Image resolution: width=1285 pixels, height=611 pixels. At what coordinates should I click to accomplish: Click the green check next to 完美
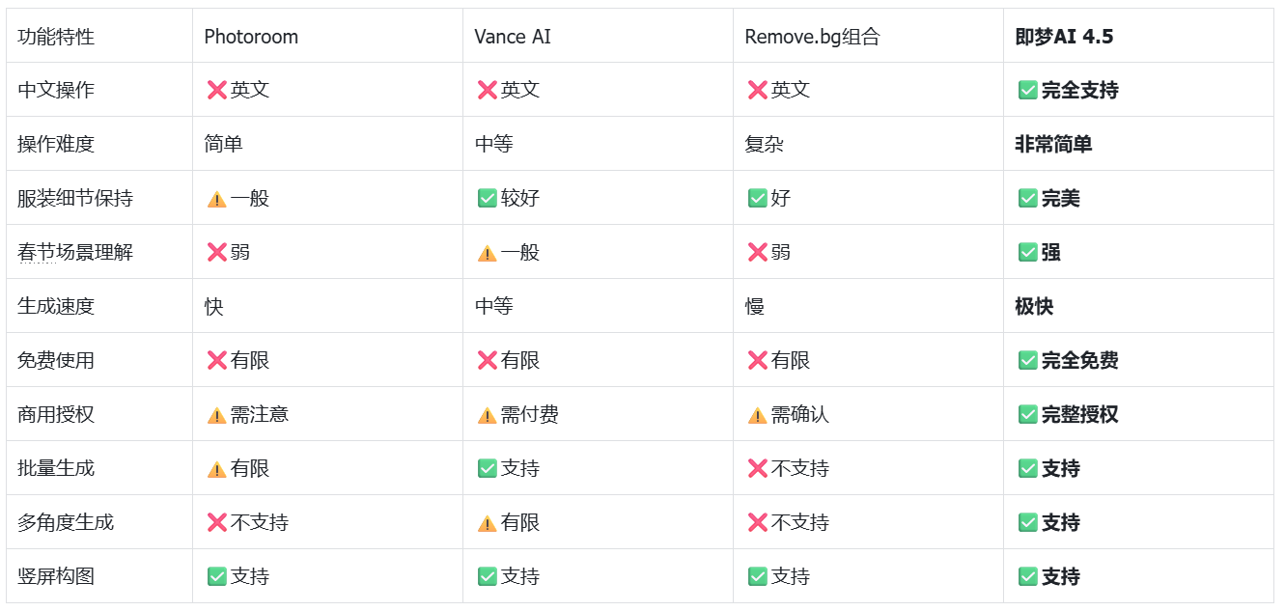(1027, 199)
